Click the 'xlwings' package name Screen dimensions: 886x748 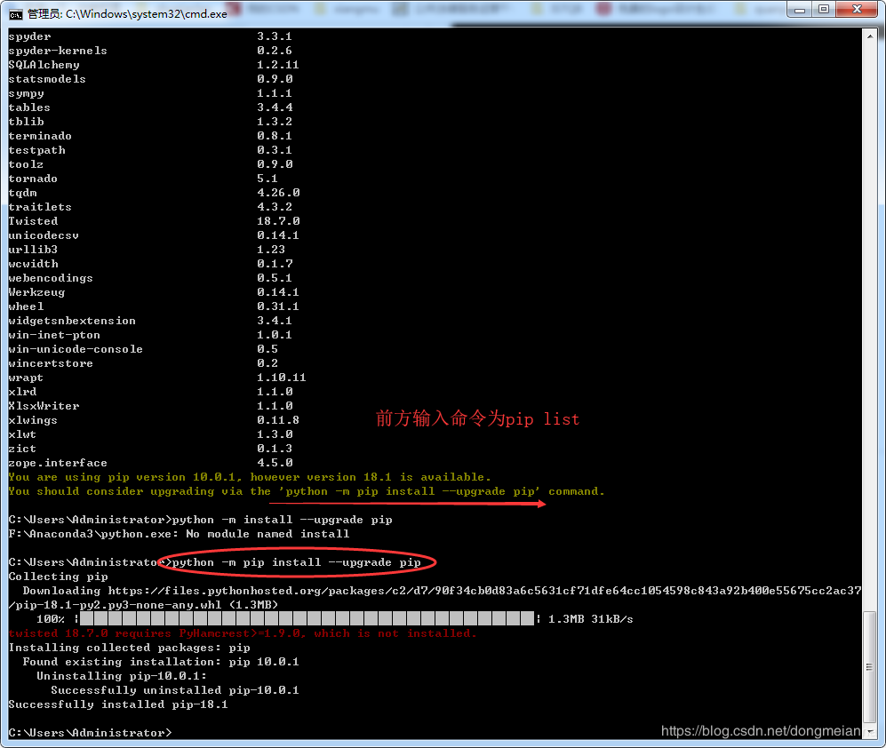(x=33, y=420)
